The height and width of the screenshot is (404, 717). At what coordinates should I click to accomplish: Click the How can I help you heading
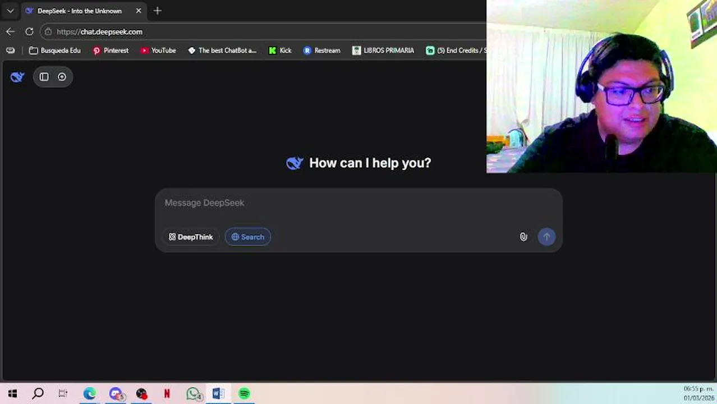click(370, 163)
